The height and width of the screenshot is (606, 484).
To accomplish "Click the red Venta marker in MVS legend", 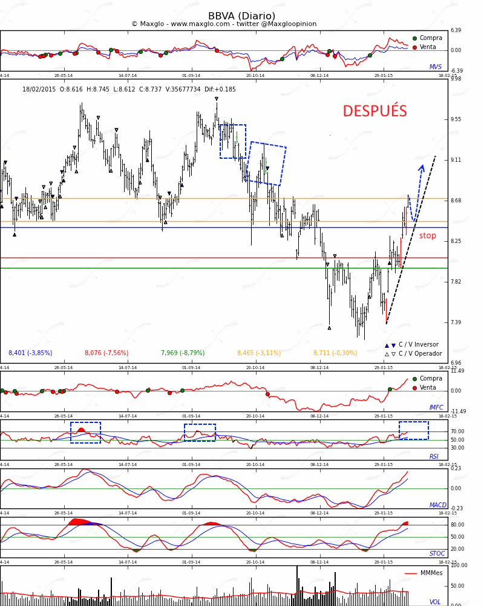I will 415,47.
